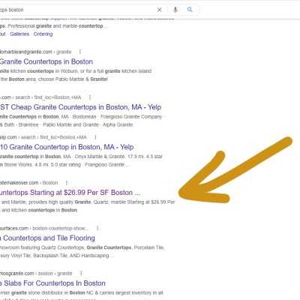The image size is (300, 300).
Task: Click the surfaces.com boston-countertop-show breadcrumb
Action: click(x=44, y=228)
